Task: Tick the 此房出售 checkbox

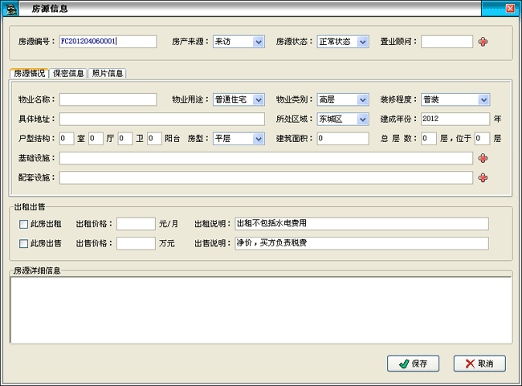Action: [x=23, y=243]
